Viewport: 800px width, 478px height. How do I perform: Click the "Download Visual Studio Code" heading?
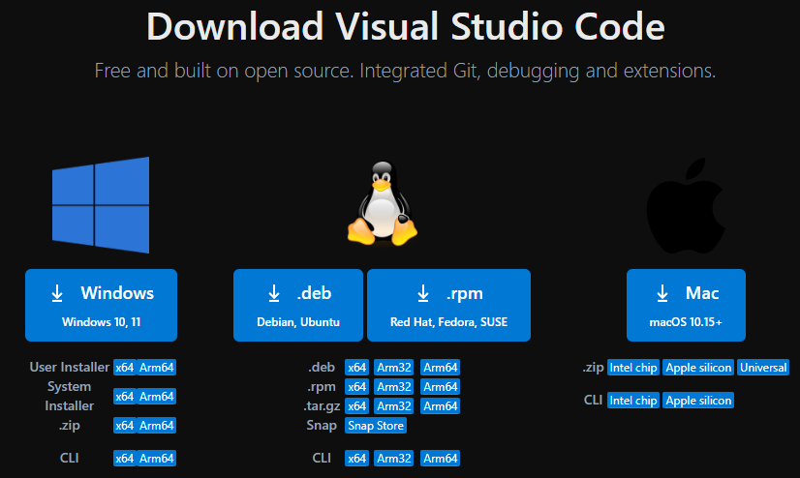(x=406, y=26)
